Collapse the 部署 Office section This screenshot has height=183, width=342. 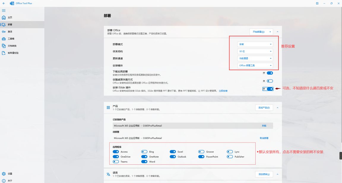(x=278, y=32)
